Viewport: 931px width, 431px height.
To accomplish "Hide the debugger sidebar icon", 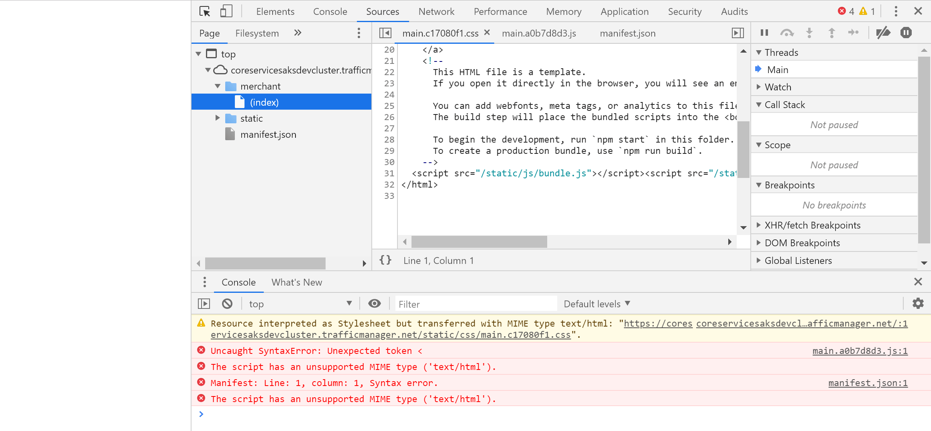I will coord(738,33).
